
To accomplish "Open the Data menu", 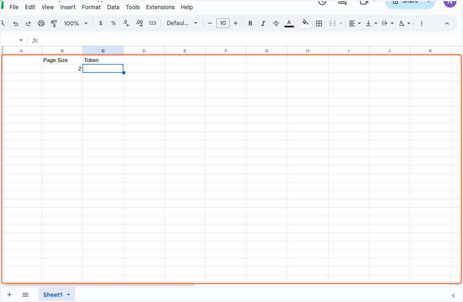I will click(x=113, y=7).
